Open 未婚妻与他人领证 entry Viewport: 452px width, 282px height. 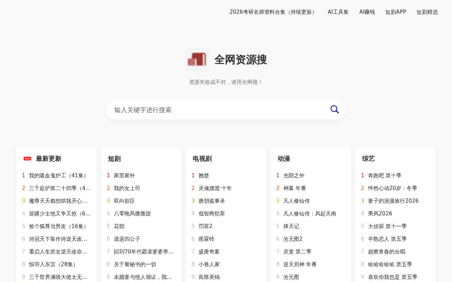[143, 277]
